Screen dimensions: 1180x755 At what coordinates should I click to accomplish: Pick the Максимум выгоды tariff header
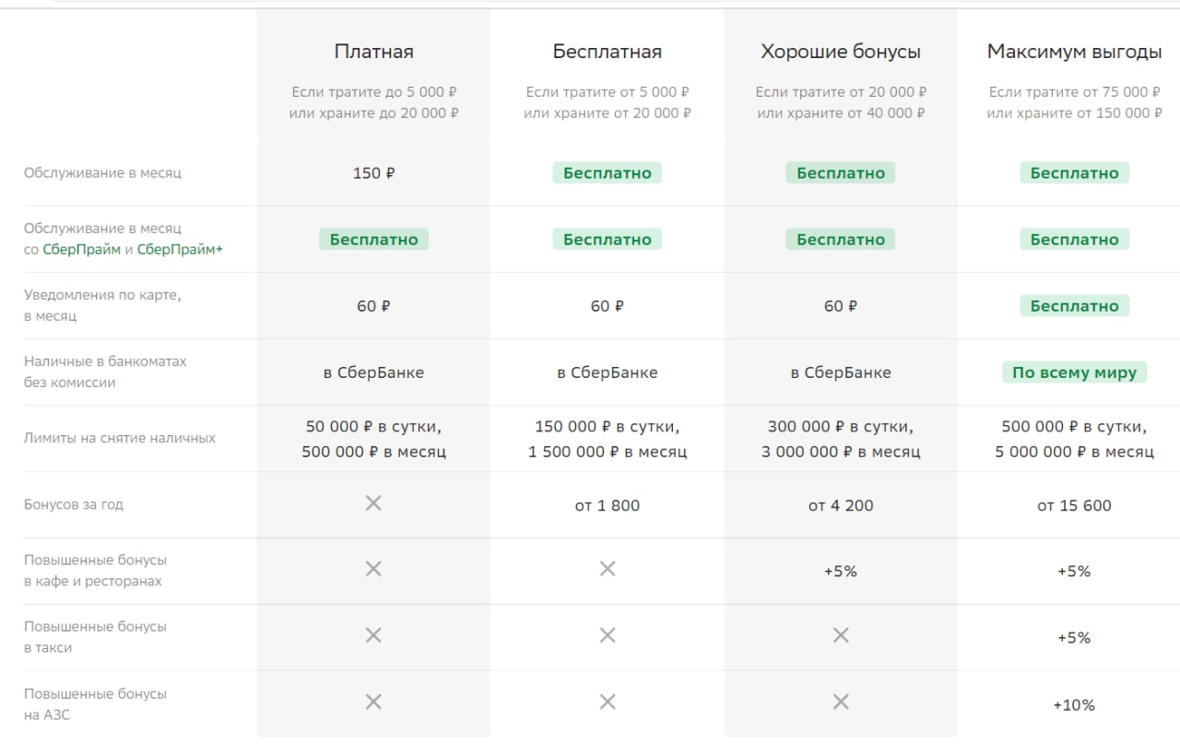pyautogui.click(x=1074, y=52)
